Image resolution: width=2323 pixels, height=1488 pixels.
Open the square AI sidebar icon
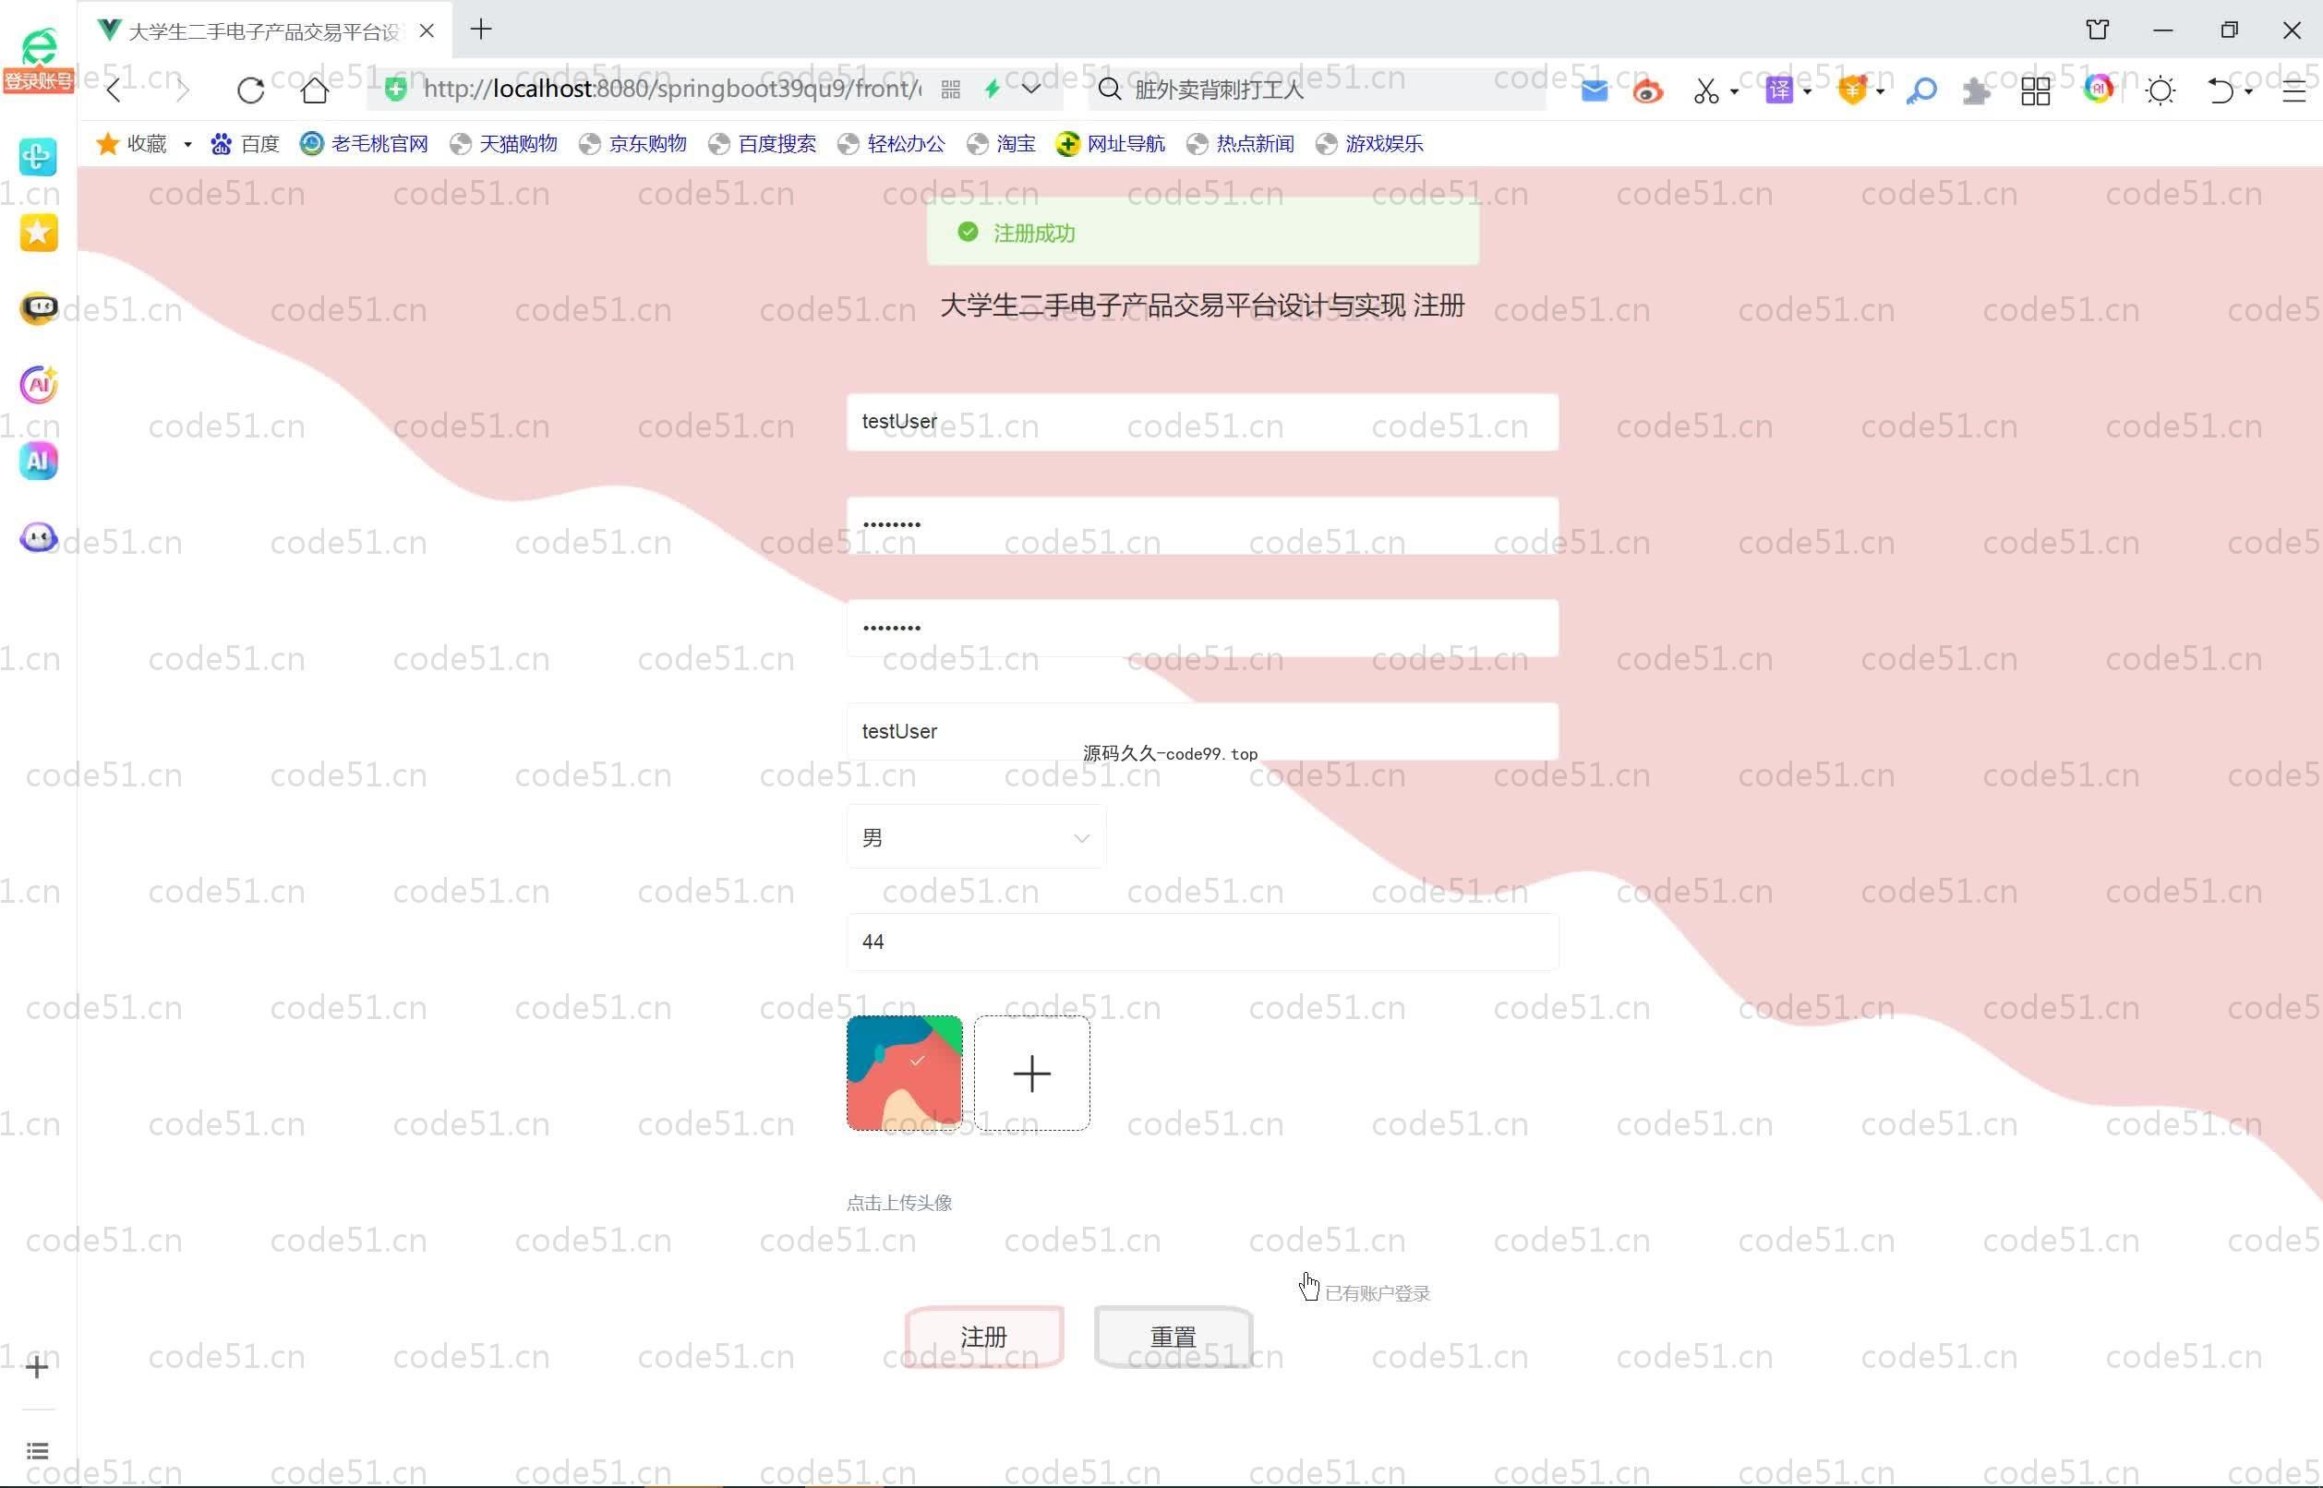[39, 461]
